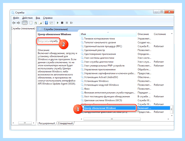This screenshot has width=185, height=141.
Task: Select Узел системы диагностики service
Action: [99, 58]
